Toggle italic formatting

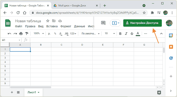[x=126, y=33]
